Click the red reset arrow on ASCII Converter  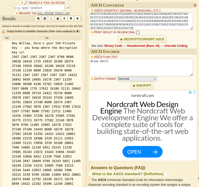(195, 5)
